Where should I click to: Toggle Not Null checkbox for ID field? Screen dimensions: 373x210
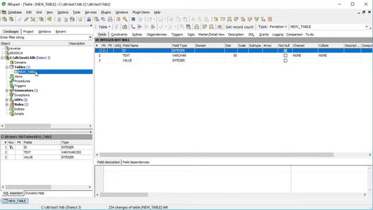pos(285,51)
